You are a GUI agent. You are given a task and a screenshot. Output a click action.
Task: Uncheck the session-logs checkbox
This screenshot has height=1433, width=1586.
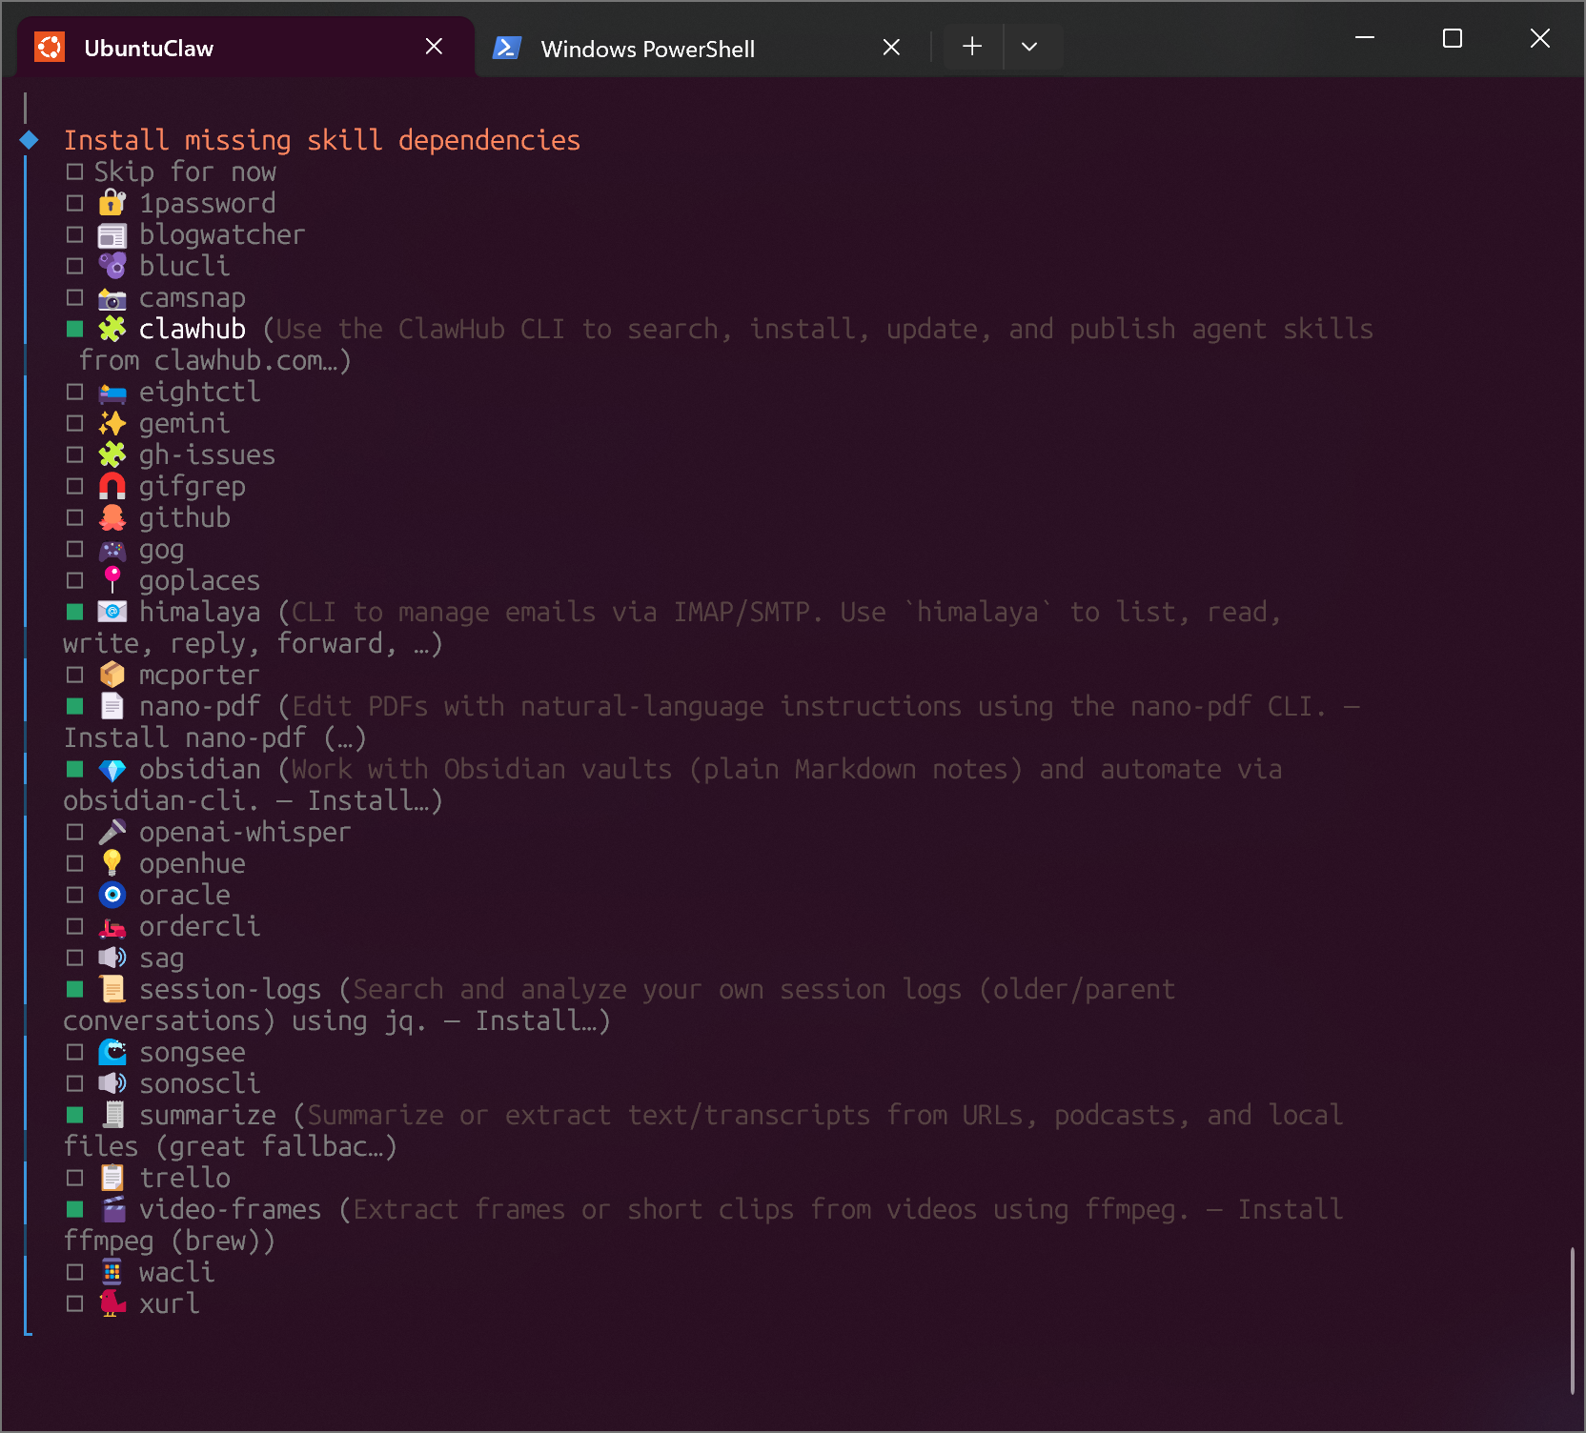pyautogui.click(x=74, y=989)
